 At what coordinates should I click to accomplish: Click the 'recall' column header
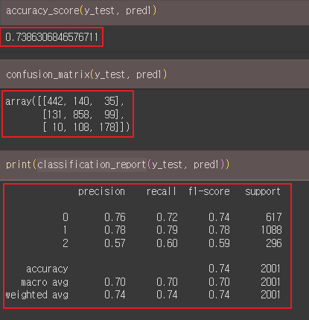click(x=162, y=191)
